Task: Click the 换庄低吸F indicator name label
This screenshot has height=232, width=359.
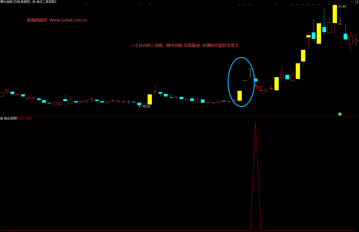Action: [11, 118]
